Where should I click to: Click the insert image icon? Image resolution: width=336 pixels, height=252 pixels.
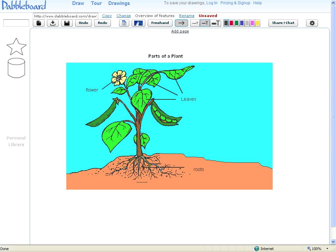[x=138, y=23]
